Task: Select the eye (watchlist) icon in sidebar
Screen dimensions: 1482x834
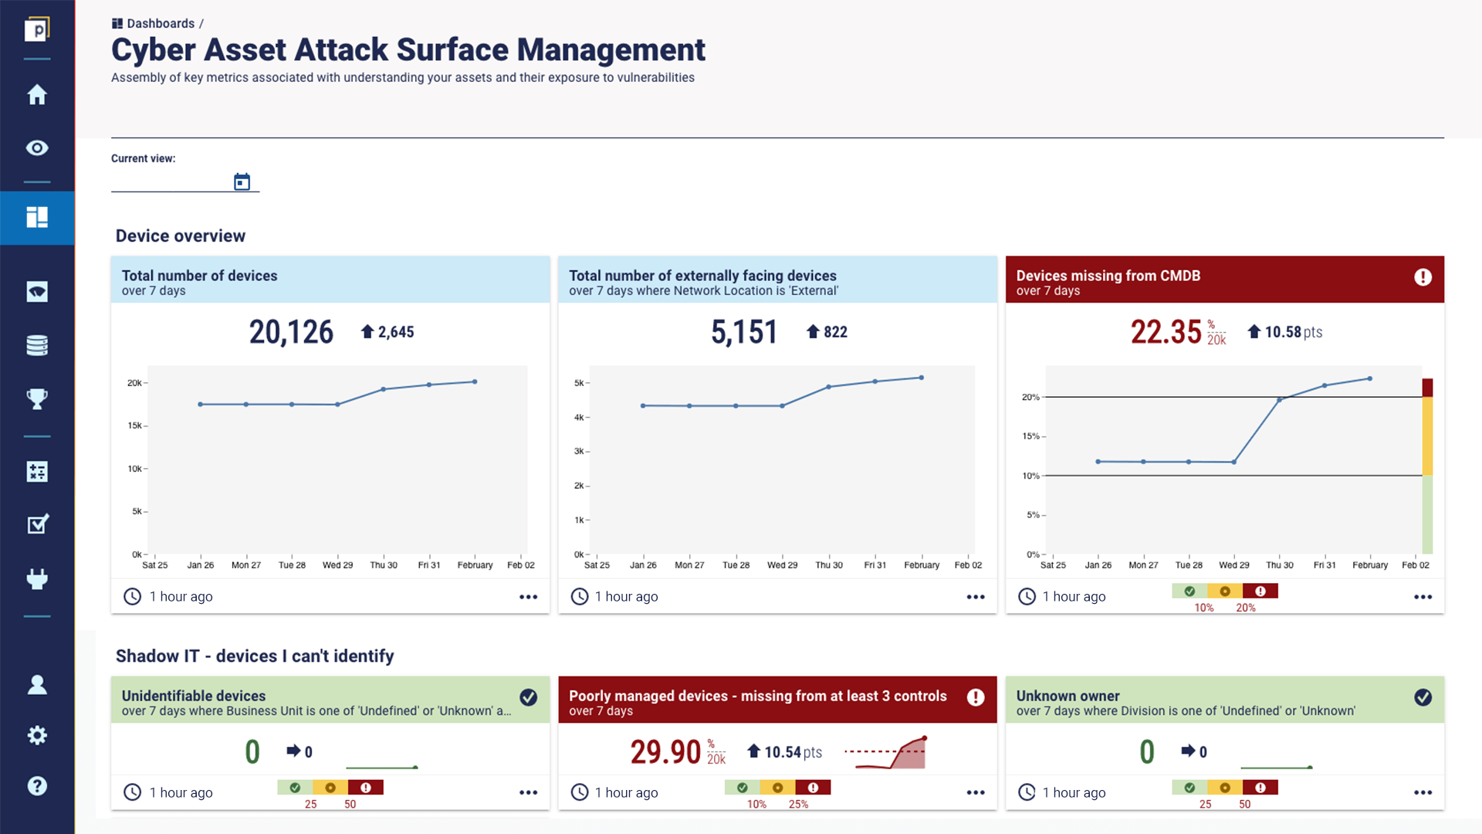Action: click(x=36, y=147)
